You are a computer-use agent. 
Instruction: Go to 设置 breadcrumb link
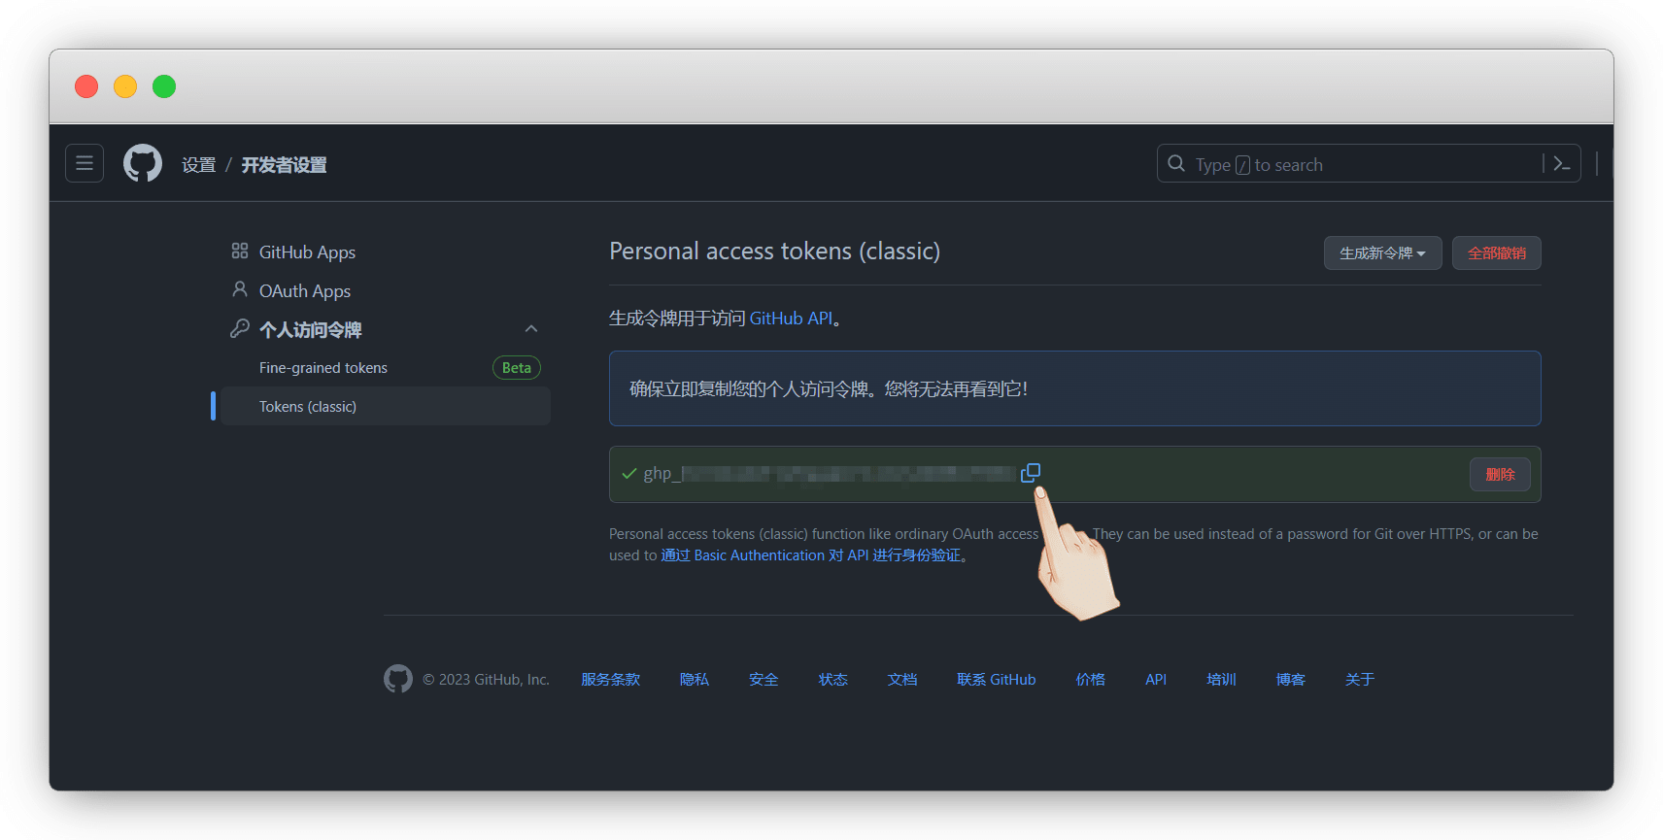coord(199,165)
